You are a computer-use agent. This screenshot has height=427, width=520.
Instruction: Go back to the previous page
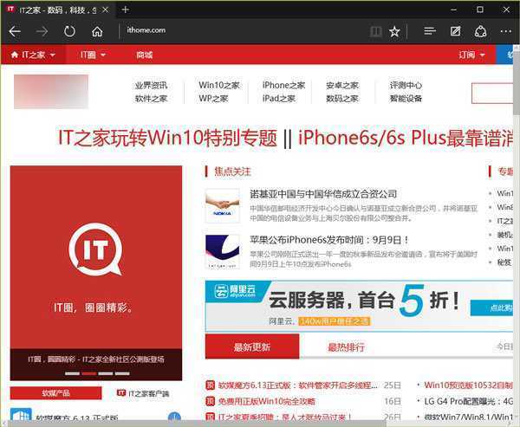point(15,32)
